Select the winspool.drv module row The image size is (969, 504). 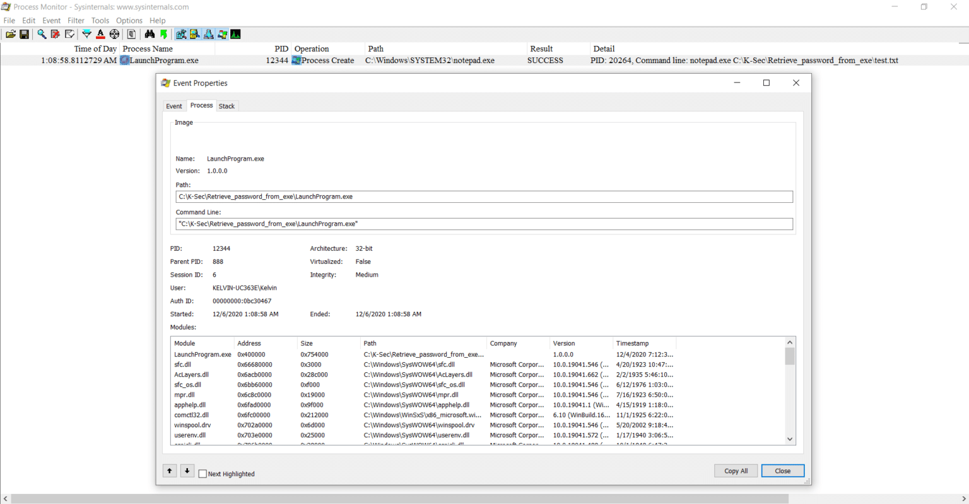tap(423, 425)
